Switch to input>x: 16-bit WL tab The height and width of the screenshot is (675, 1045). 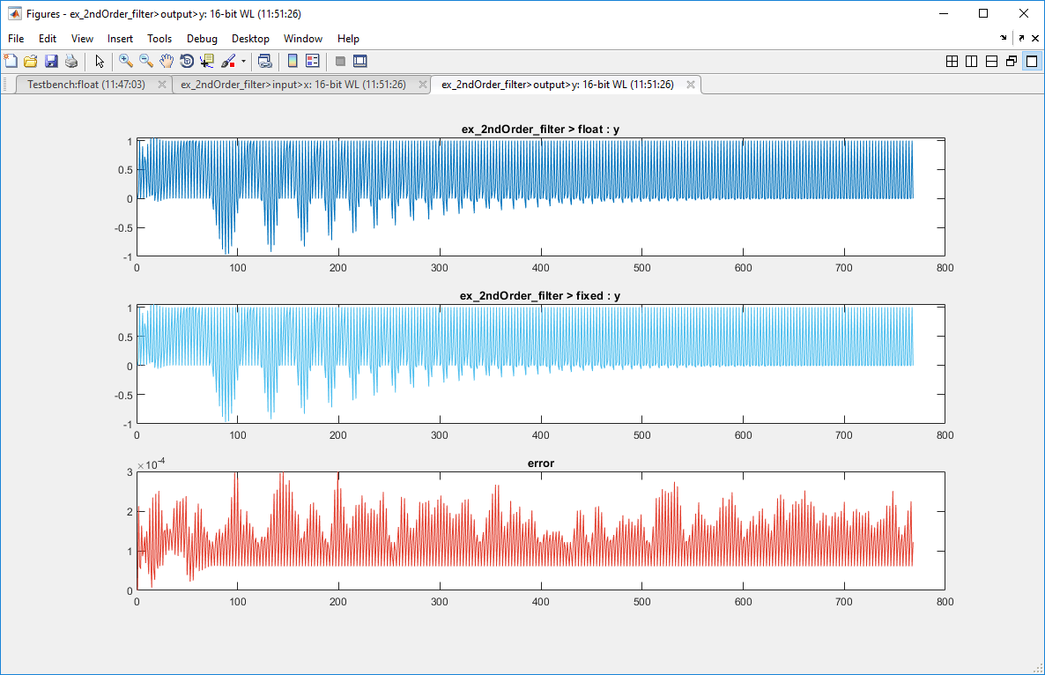[x=293, y=85]
